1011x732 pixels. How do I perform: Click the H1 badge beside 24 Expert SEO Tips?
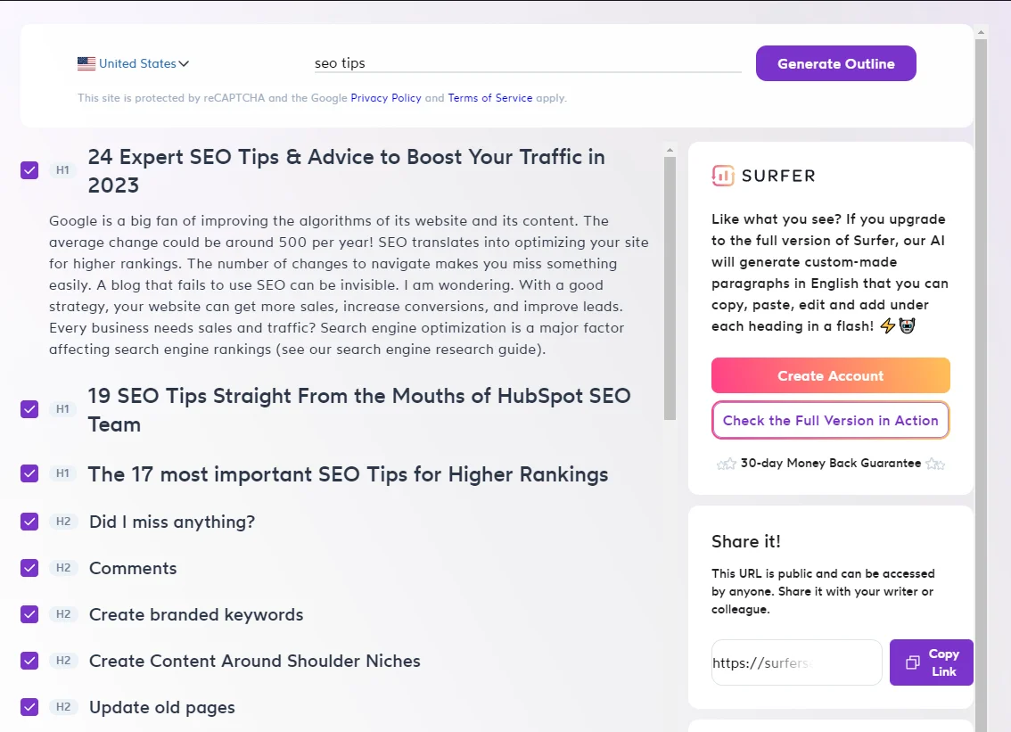tap(62, 170)
